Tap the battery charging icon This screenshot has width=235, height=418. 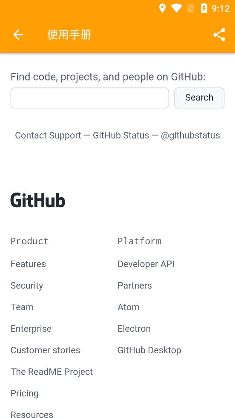204,8
